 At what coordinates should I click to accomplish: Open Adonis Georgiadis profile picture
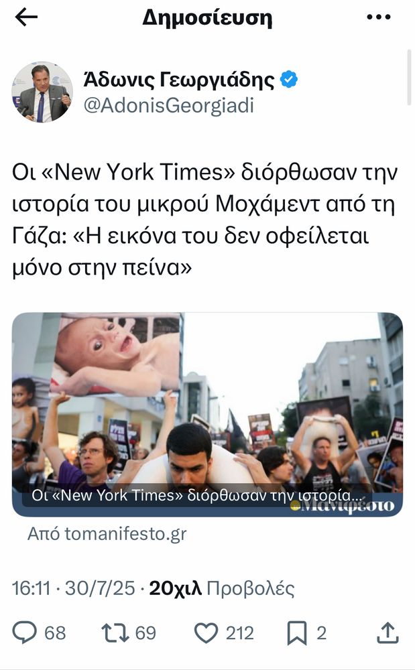click(42, 92)
